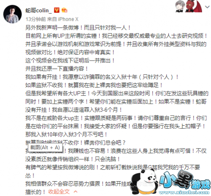
Task: Click the line 并且我还原一下直播内容
Action: click(x=57, y=69)
